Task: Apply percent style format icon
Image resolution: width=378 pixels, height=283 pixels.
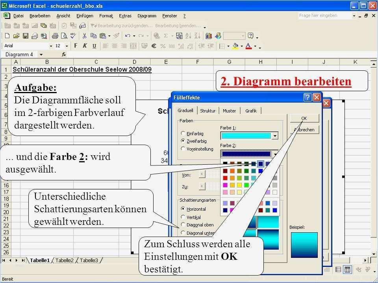Action: pyautogui.click(x=163, y=46)
